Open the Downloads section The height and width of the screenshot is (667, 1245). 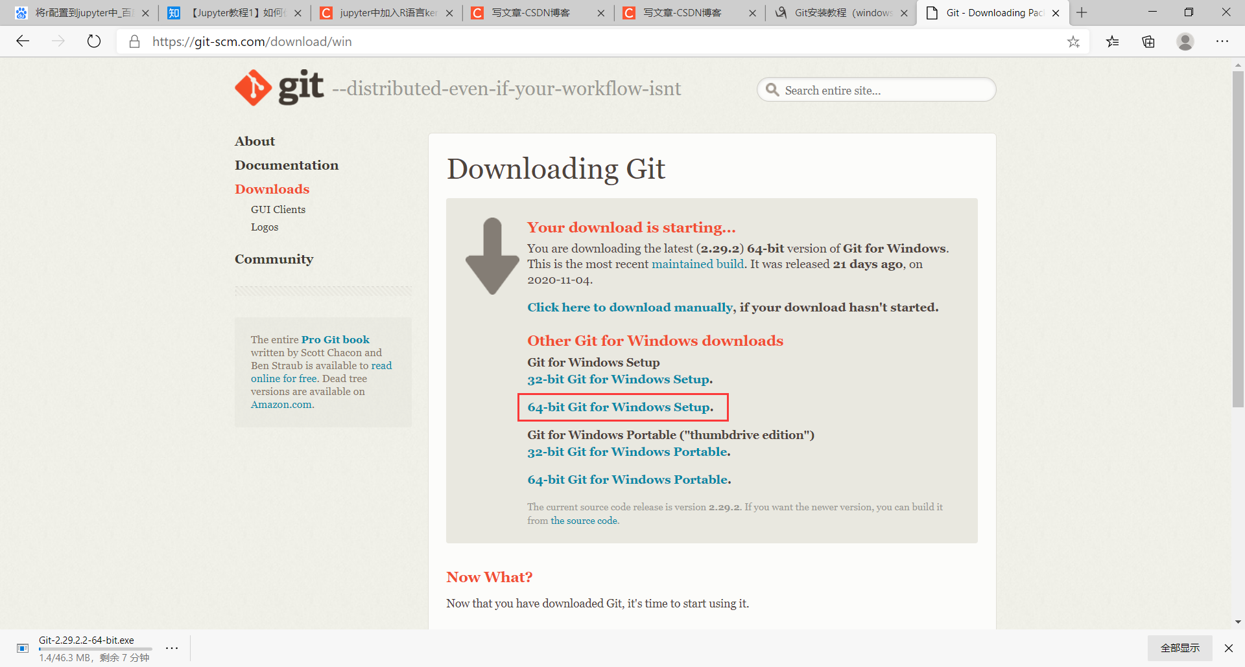272,189
